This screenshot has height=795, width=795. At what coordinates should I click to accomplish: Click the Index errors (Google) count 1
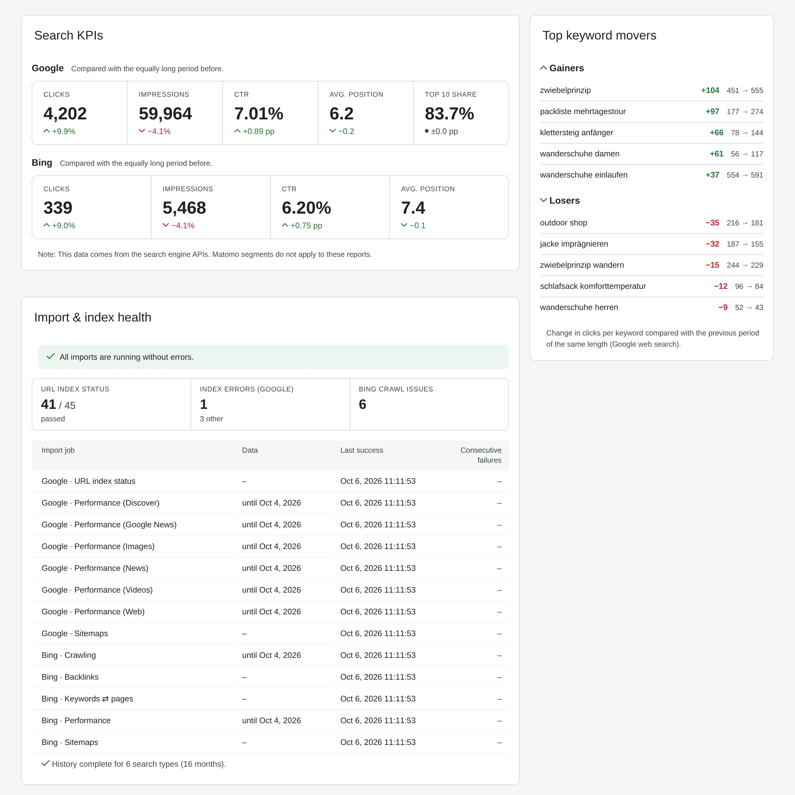(204, 404)
